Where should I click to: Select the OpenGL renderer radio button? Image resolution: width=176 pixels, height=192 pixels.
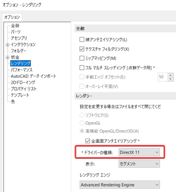(82, 123)
